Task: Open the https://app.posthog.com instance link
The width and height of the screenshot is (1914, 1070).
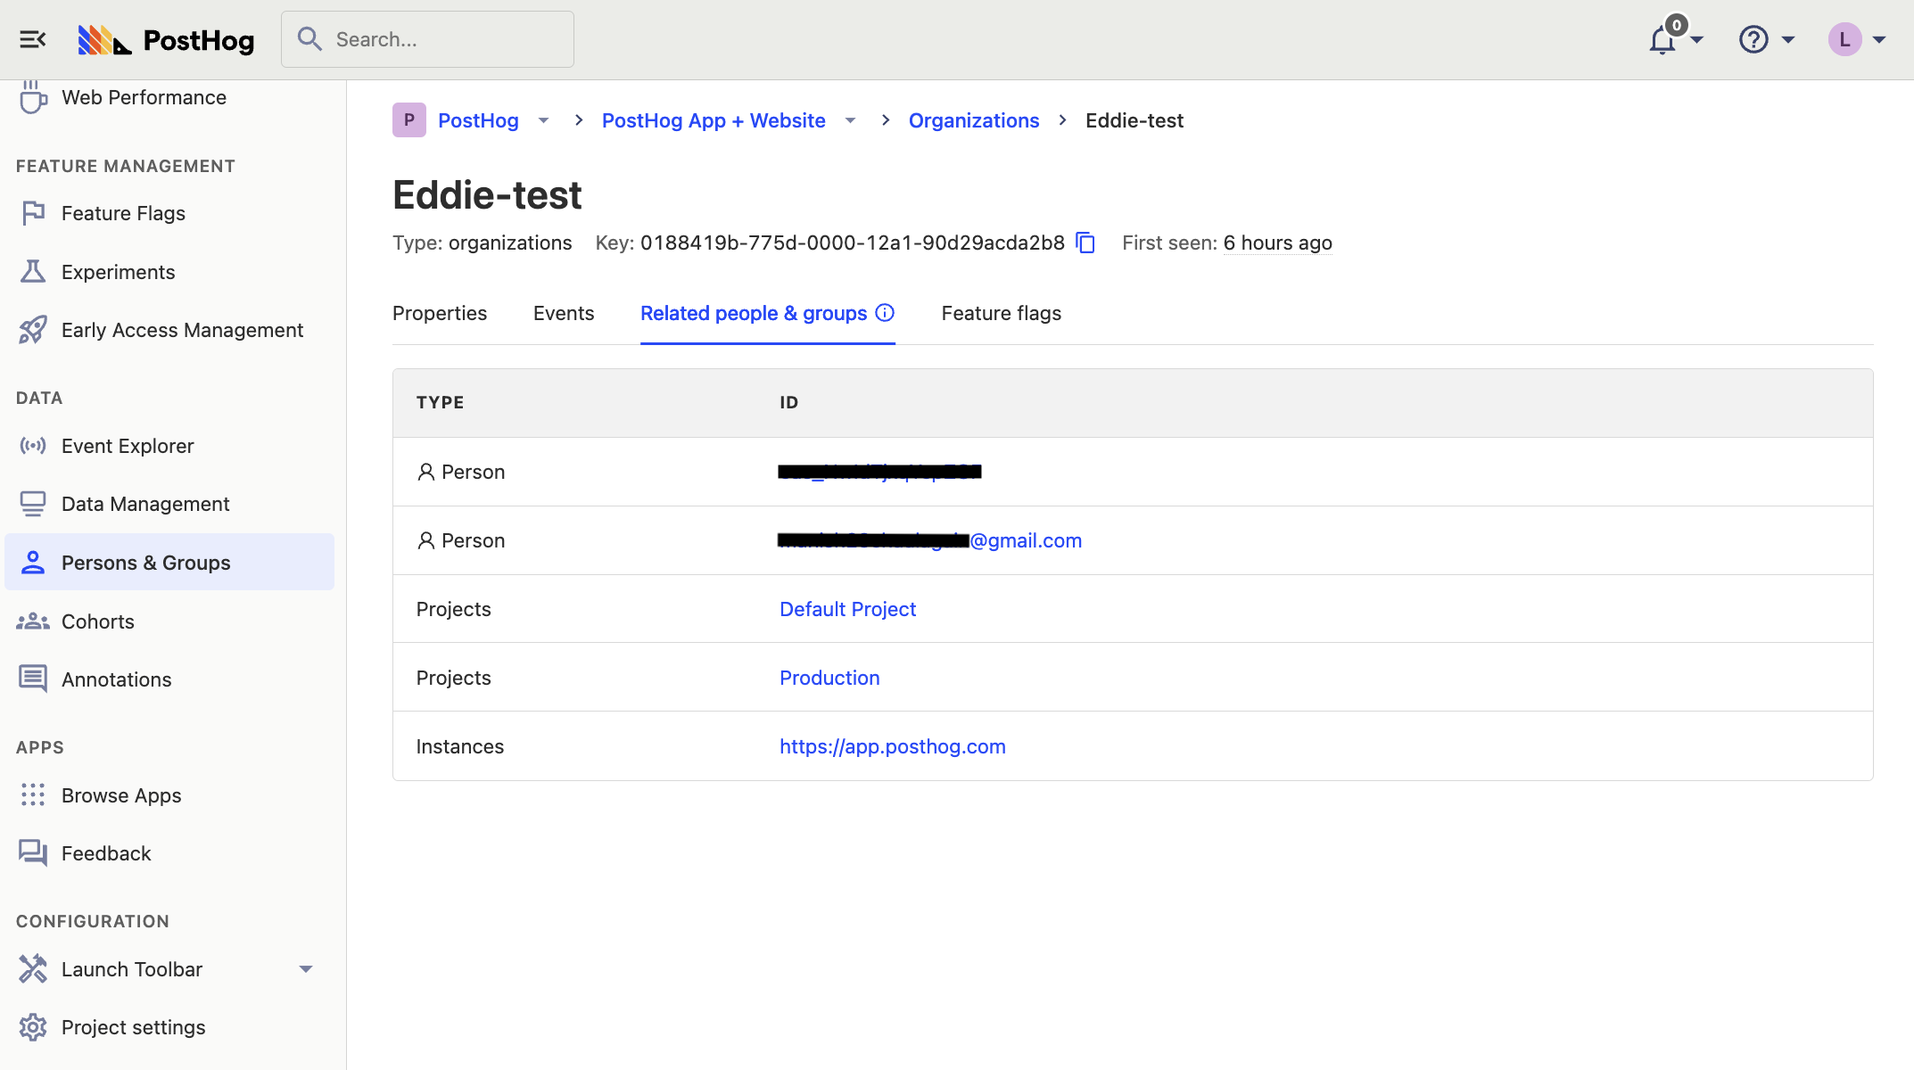Action: click(892, 746)
